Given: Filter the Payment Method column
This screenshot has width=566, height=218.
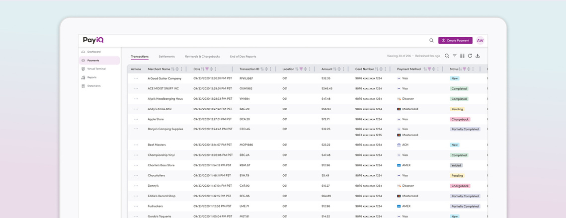Looking at the screenshot, I should [429, 69].
